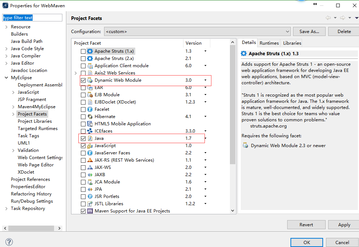Uncheck the Java facet checkbox
The width and height of the screenshot is (359, 247).
[x=83, y=138]
